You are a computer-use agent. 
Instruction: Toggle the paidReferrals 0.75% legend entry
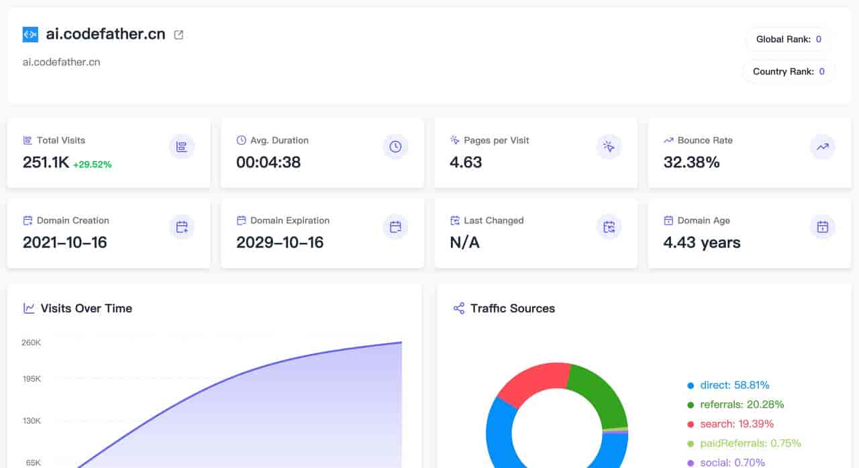(x=744, y=443)
